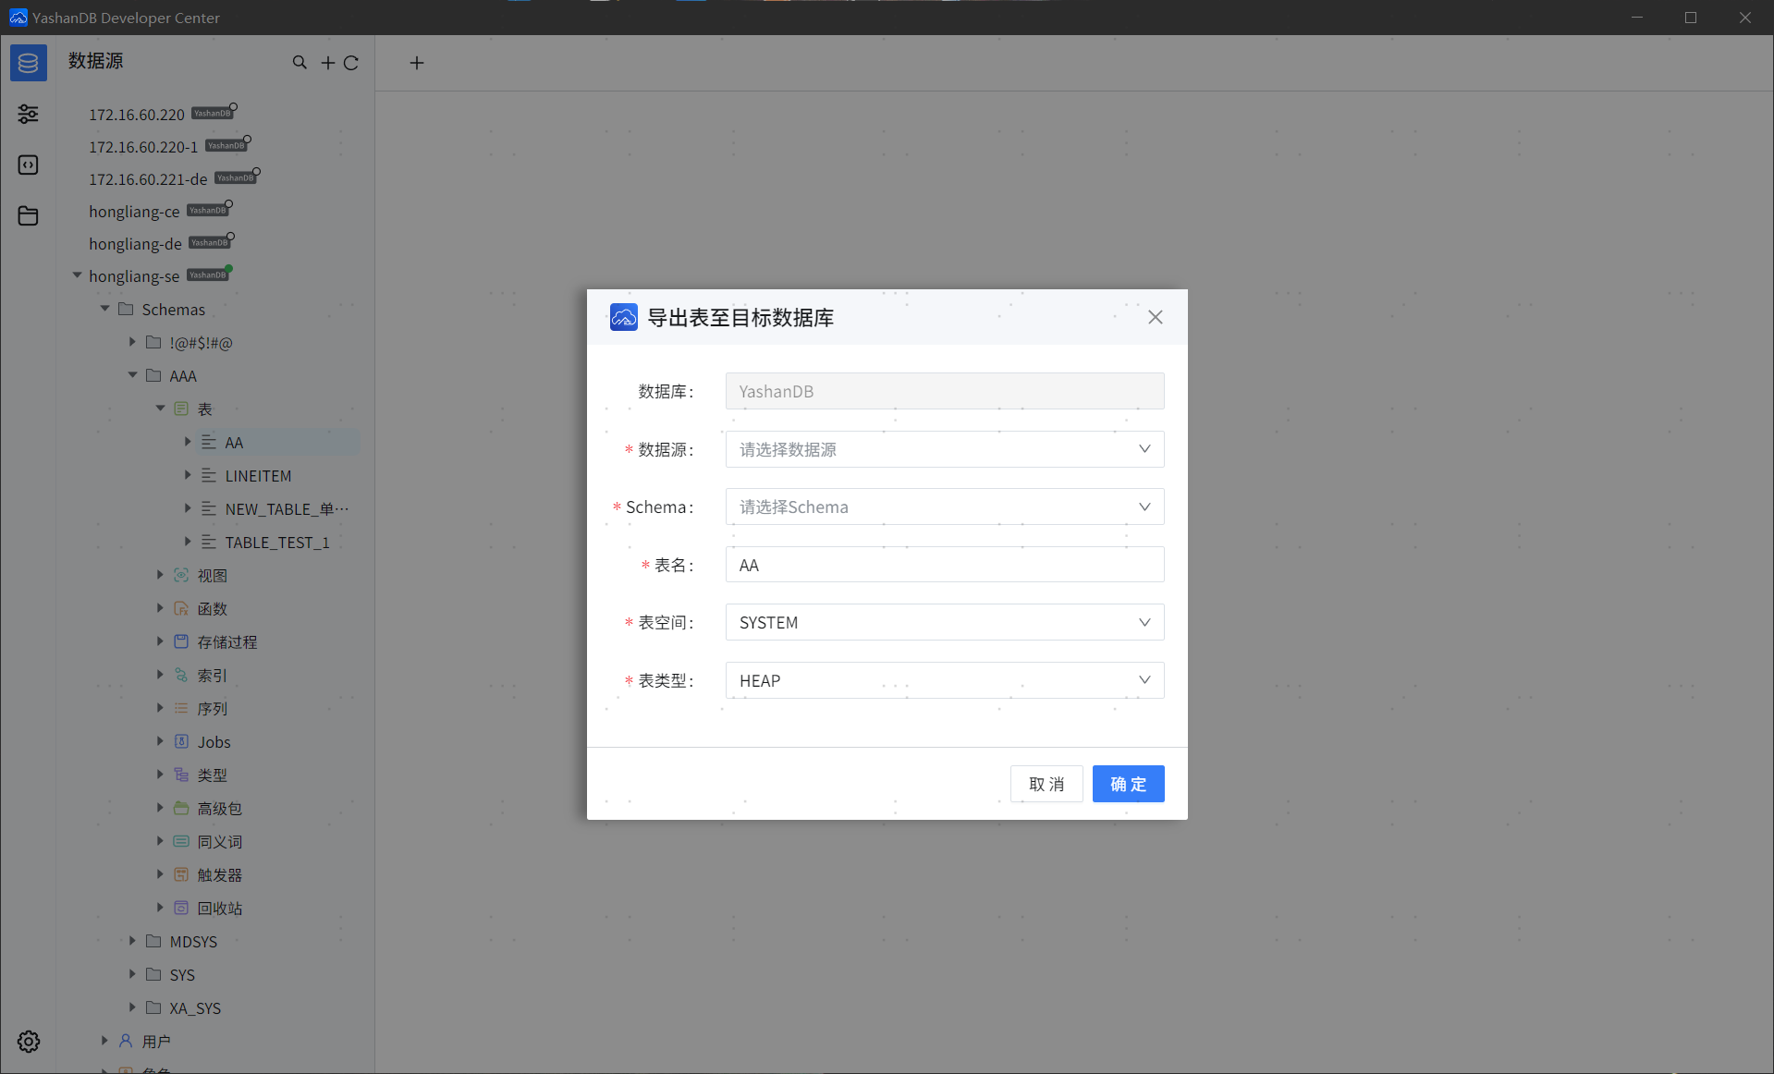Open the 数据源 dropdown in dialog

tap(944, 449)
